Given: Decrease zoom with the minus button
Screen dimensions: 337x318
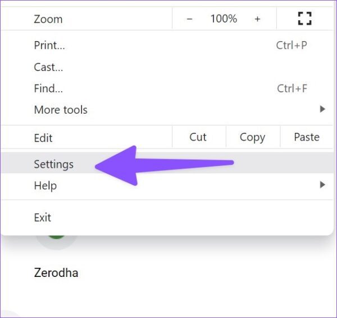Looking at the screenshot, I should pos(189,19).
